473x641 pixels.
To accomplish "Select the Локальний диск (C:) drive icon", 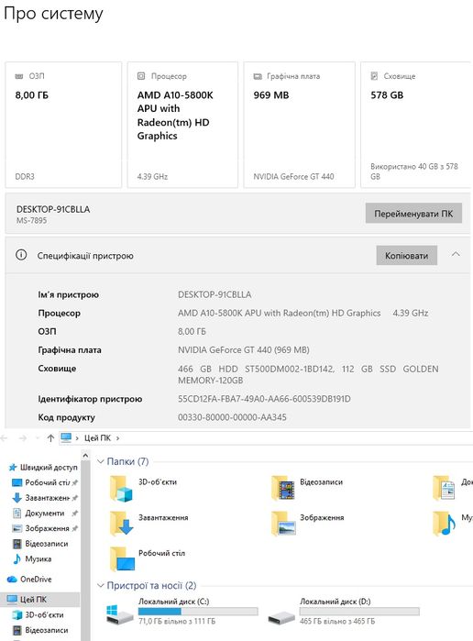I will tap(119, 614).
